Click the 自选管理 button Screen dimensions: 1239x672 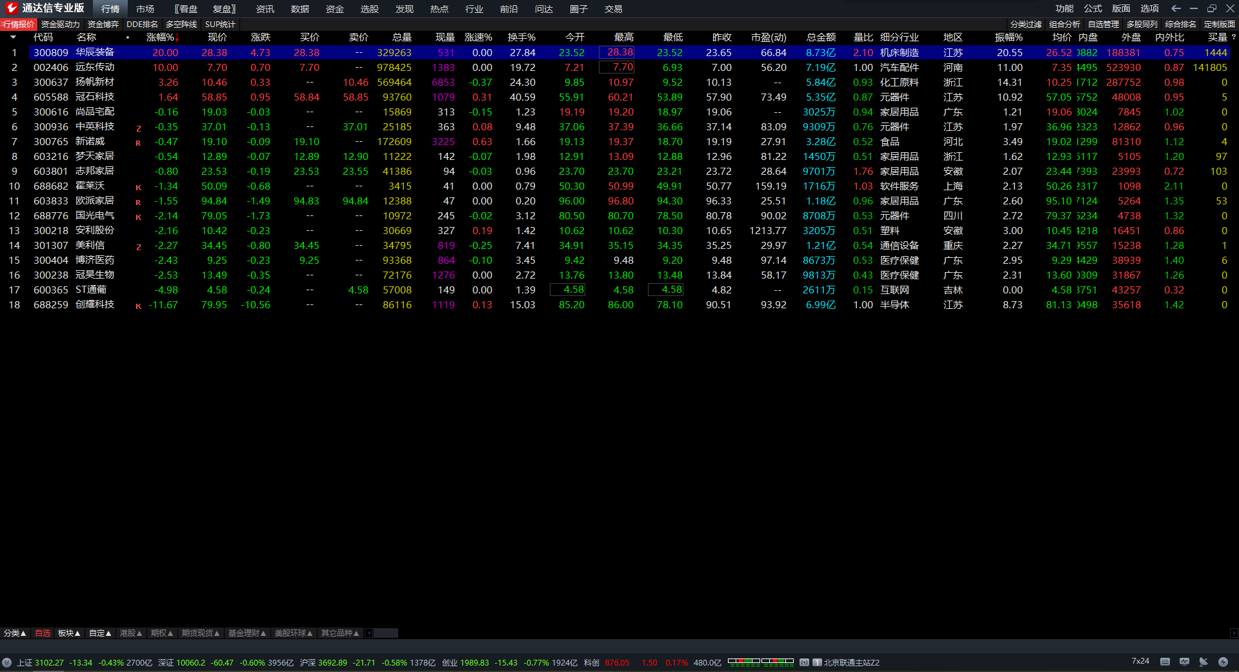(1103, 24)
